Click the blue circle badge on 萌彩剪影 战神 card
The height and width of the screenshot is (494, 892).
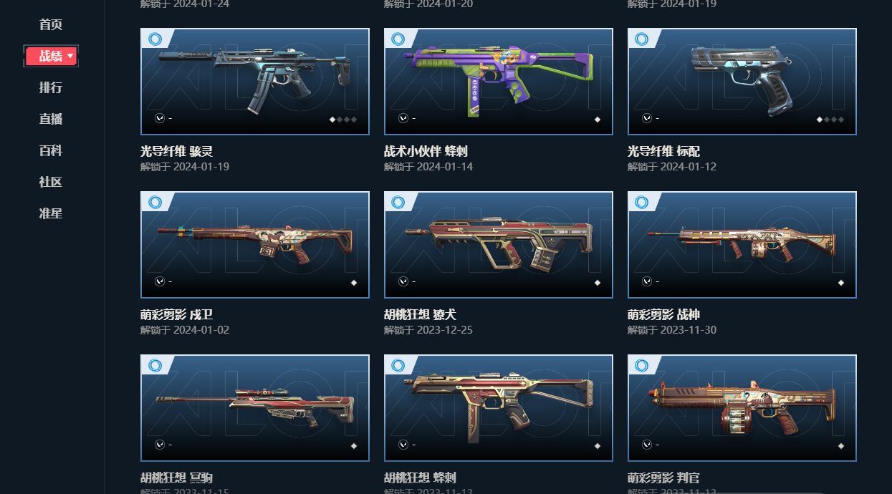click(642, 202)
